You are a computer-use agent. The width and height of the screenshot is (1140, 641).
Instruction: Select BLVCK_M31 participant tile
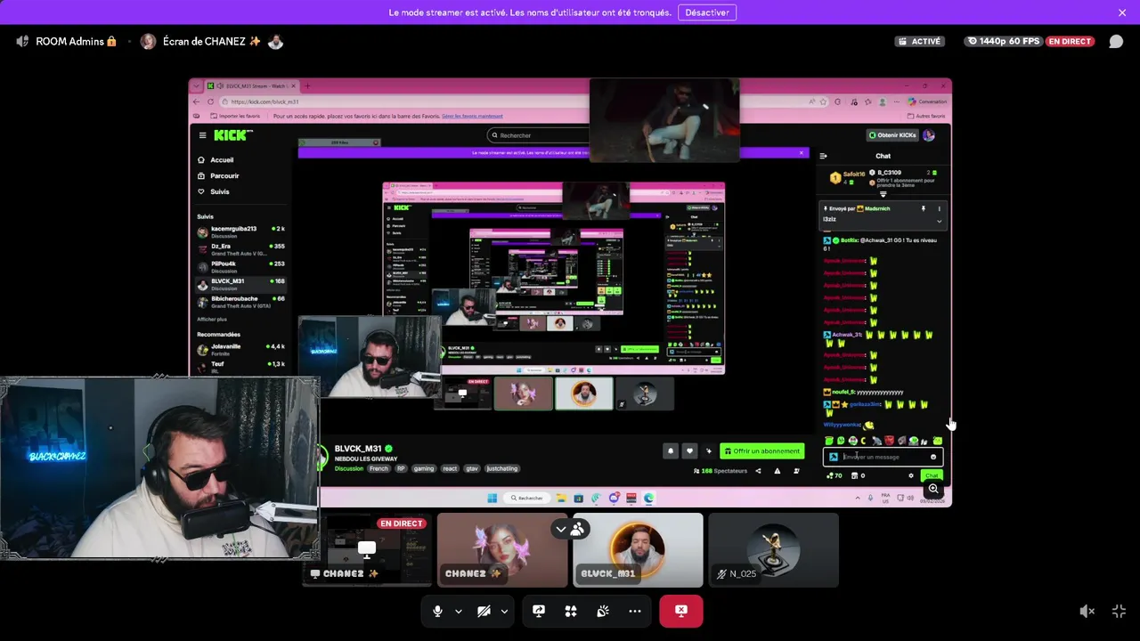[638, 549]
